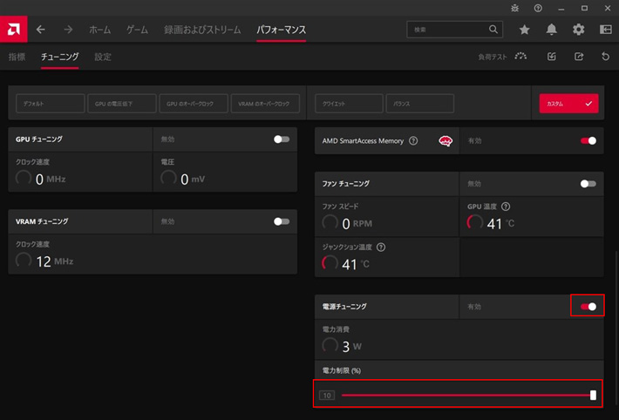This screenshot has height=420, width=619.
Task: Open AMD SmartAccess Memory help icon
Action: pos(413,140)
